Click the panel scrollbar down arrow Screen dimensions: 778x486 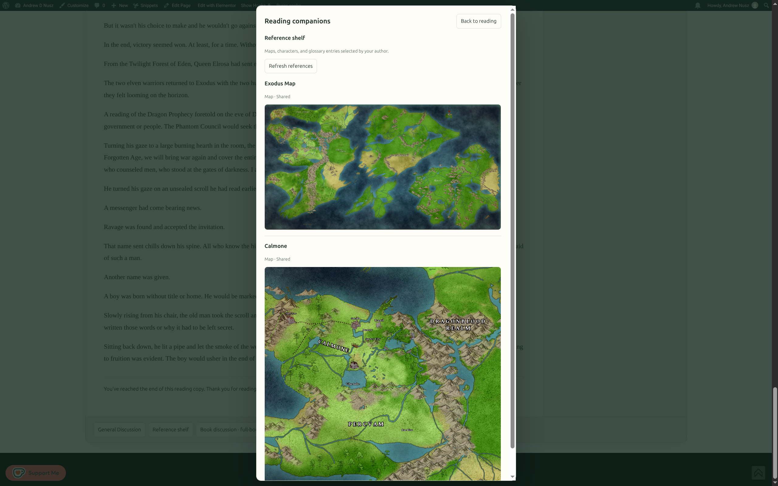(x=512, y=477)
